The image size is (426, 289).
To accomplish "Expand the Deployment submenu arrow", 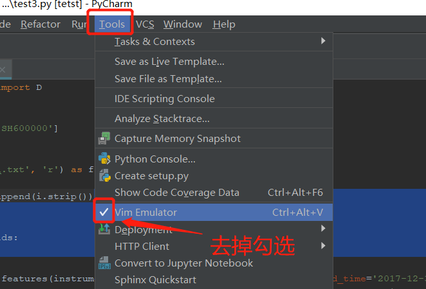I will pyautogui.click(x=323, y=228).
